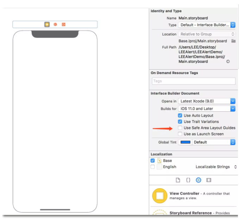Screen dimensions: 239x223
Task: Open the Media library tab
Action: coord(209,180)
